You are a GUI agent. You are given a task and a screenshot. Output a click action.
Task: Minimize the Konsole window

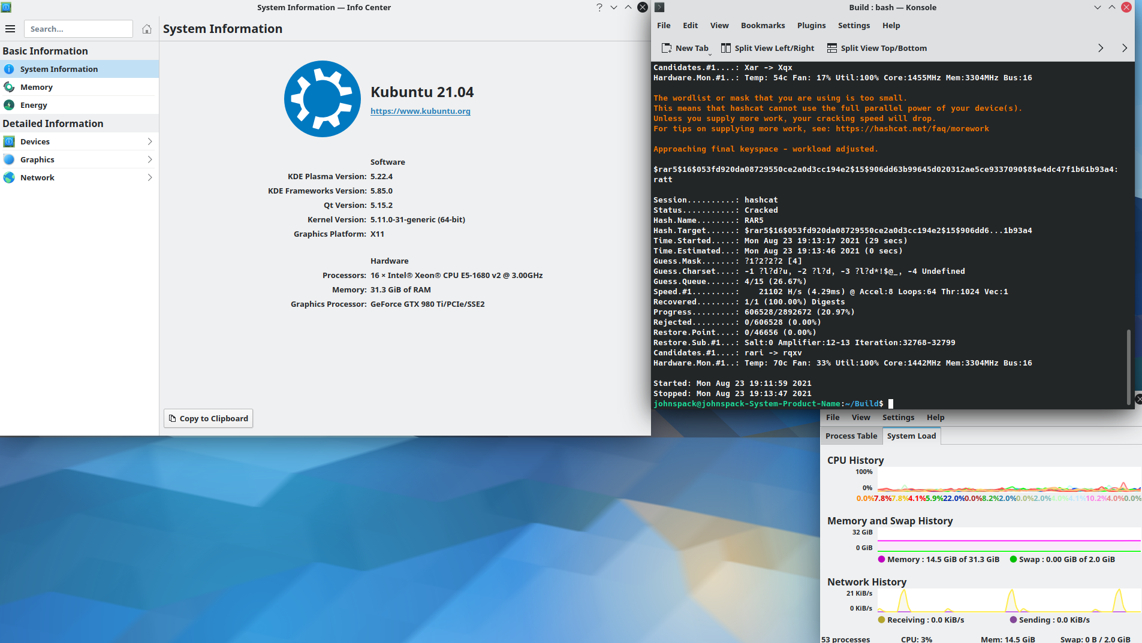coord(1098,7)
